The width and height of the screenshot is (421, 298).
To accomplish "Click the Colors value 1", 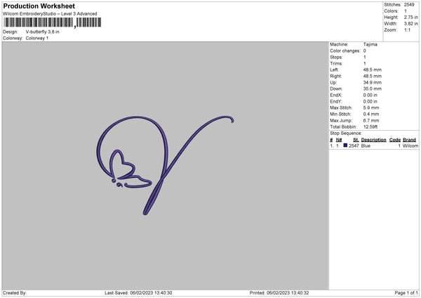I will 406,11.
